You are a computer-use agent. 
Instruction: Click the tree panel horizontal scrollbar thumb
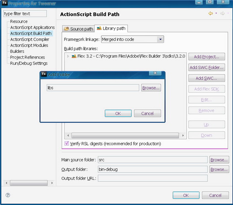point(29,183)
